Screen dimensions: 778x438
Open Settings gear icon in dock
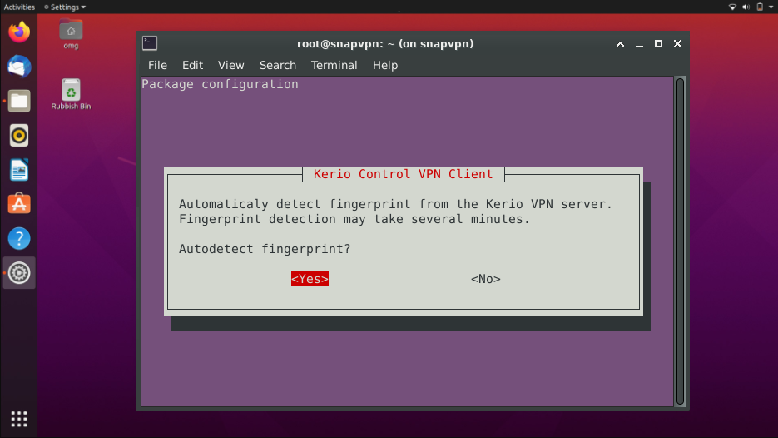tap(19, 273)
